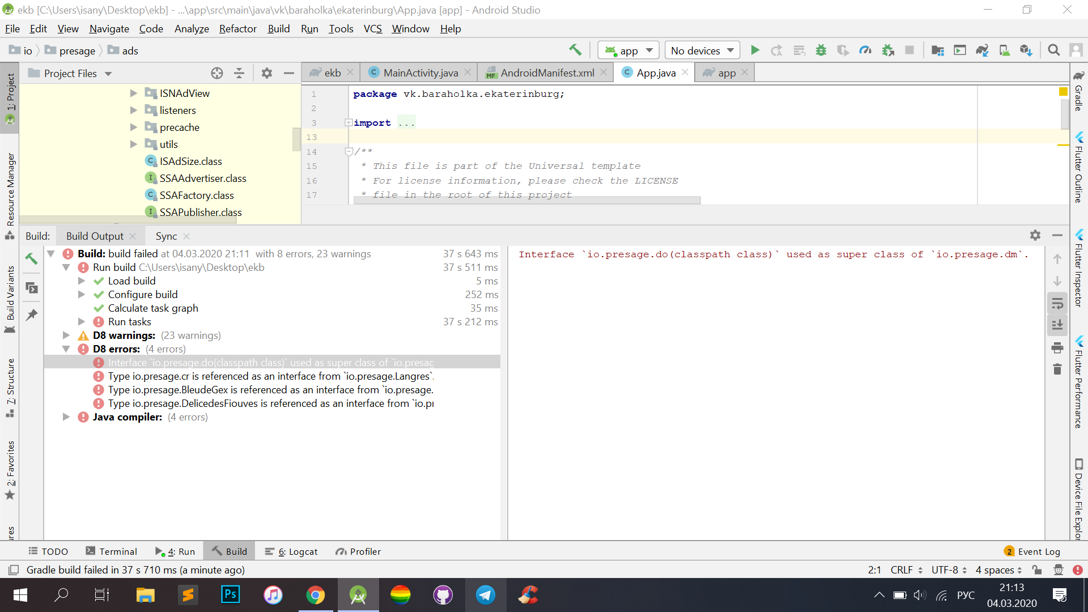Open the Event Log
This screenshot has width=1088, height=612.
tap(1032, 551)
